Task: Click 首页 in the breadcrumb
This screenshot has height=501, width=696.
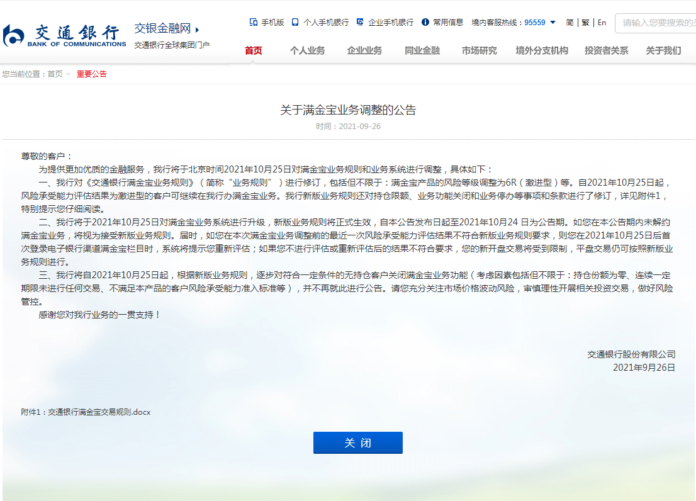Action: tap(55, 74)
